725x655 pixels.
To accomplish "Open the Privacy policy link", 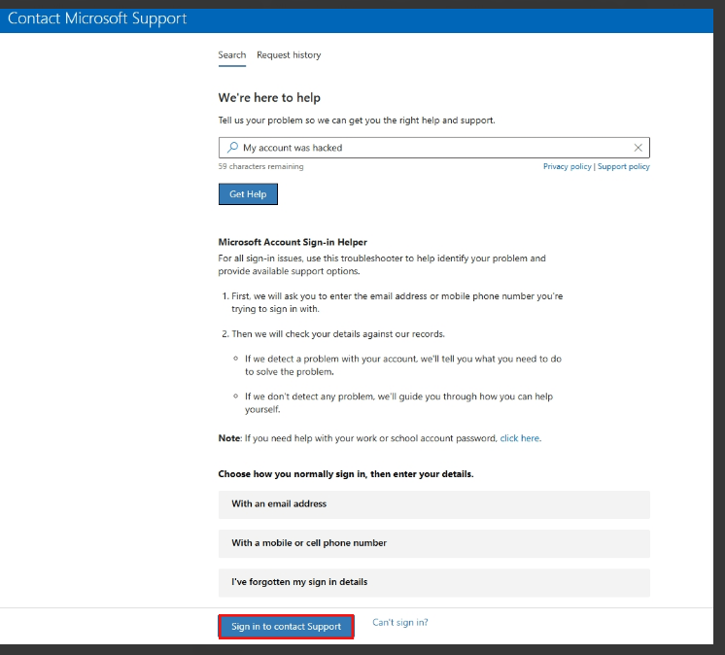I will click(567, 166).
